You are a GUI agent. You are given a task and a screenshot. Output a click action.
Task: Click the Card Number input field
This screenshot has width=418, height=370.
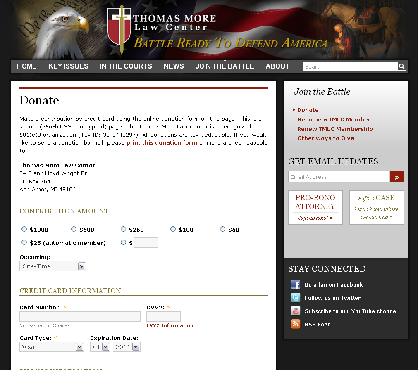[80, 317]
